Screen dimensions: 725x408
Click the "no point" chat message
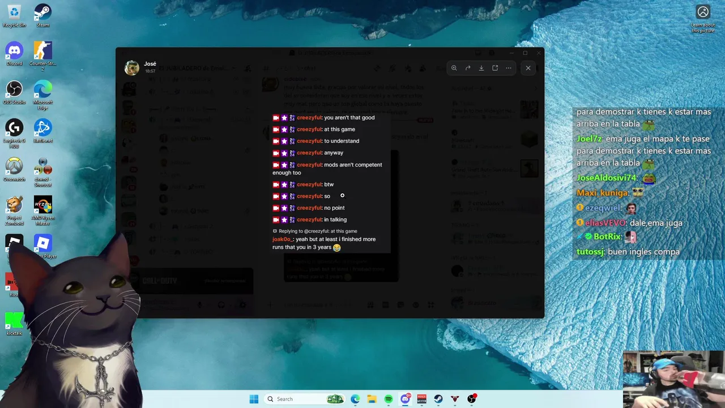click(x=334, y=208)
